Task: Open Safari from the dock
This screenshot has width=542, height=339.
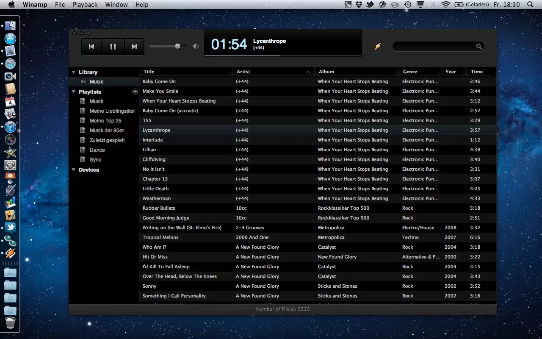Action: click(x=10, y=64)
